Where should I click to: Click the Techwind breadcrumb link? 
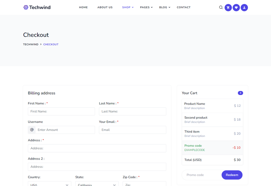point(31,44)
